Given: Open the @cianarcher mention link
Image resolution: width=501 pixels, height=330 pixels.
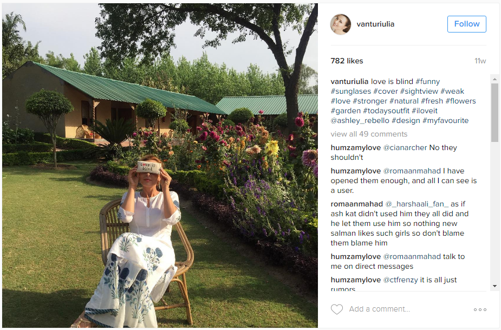Looking at the screenshot, I should click(x=405, y=148).
